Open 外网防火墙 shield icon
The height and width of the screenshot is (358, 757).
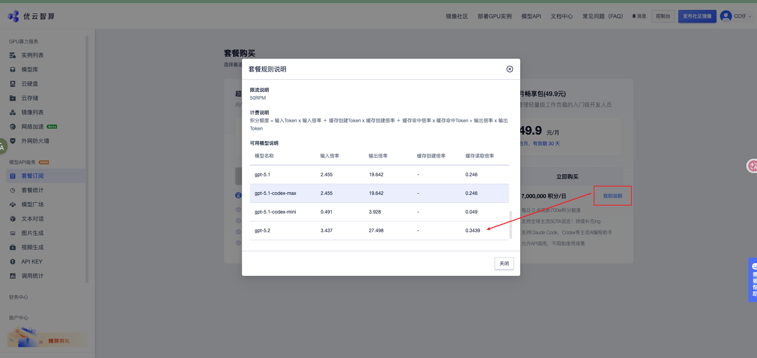tap(13, 141)
